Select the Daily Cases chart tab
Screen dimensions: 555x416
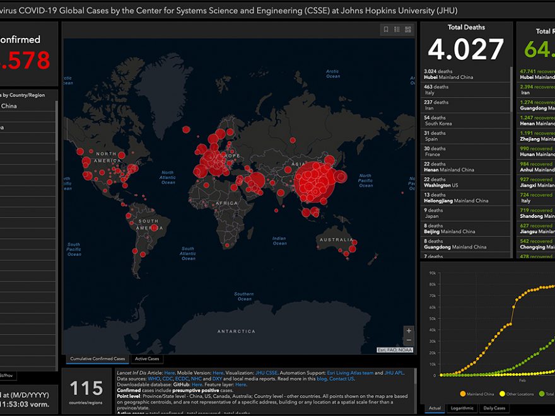coord(494,408)
